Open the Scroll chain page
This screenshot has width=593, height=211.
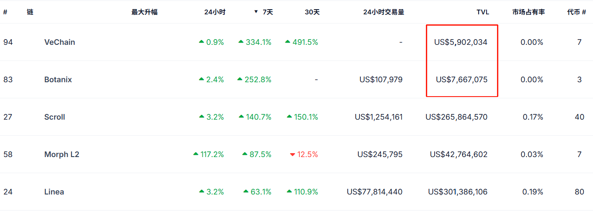[x=55, y=117]
